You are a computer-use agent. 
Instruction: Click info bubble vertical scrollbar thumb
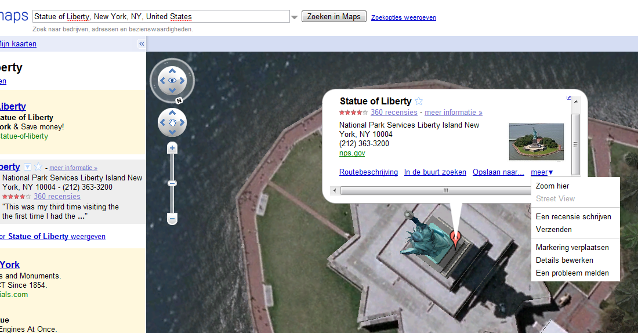pyautogui.click(x=575, y=144)
